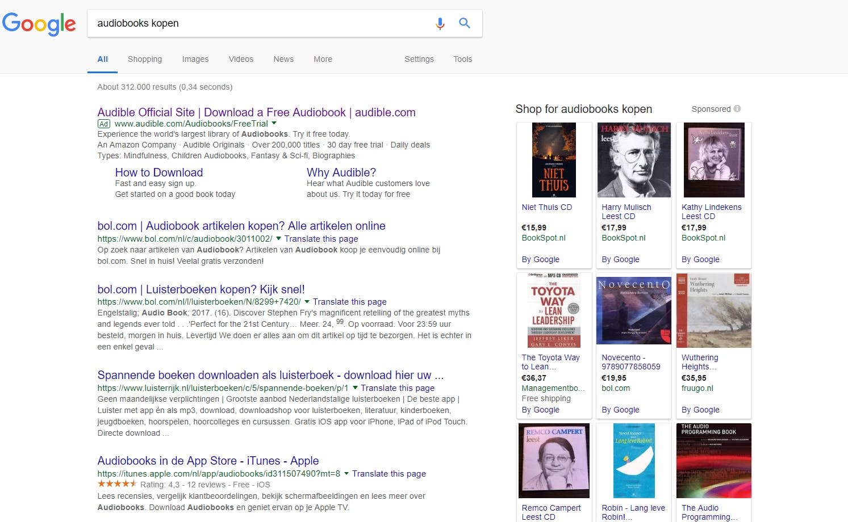Screen dimensions: 848x522
Task: Click the 'fruugo.nl' seller under Wuthering Heights
Action: coord(697,389)
